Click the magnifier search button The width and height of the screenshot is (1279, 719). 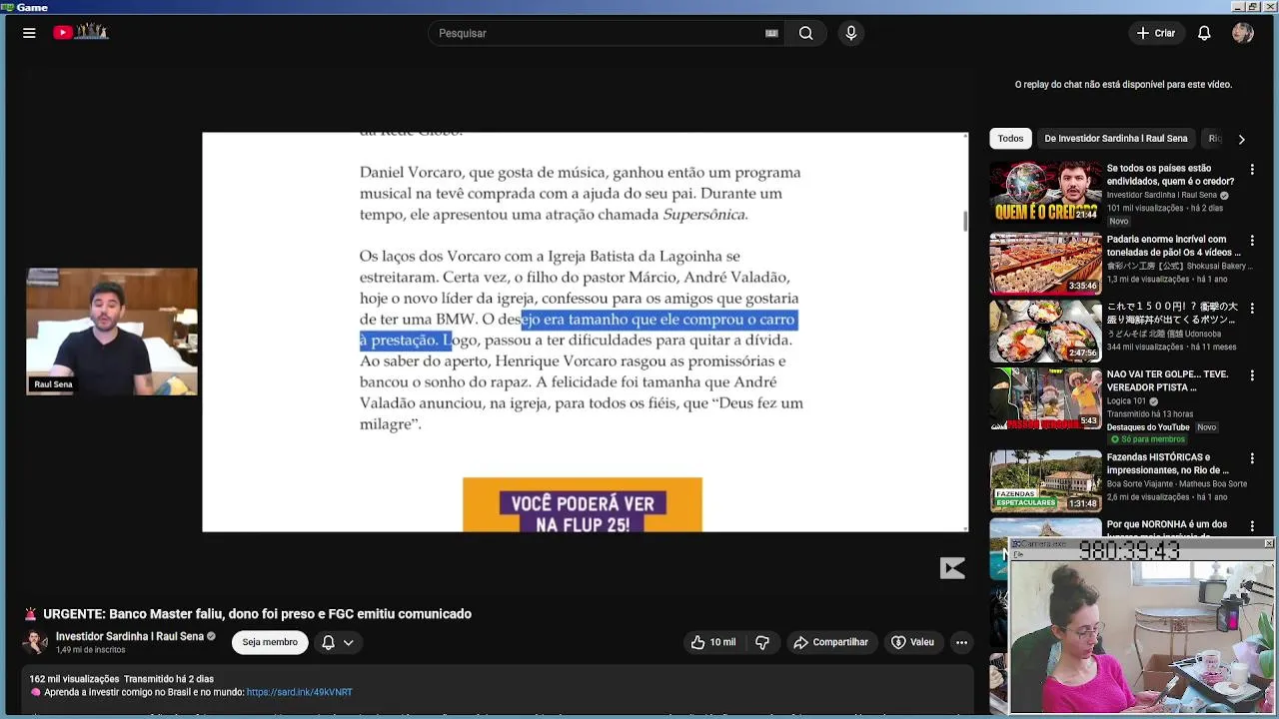coord(805,33)
